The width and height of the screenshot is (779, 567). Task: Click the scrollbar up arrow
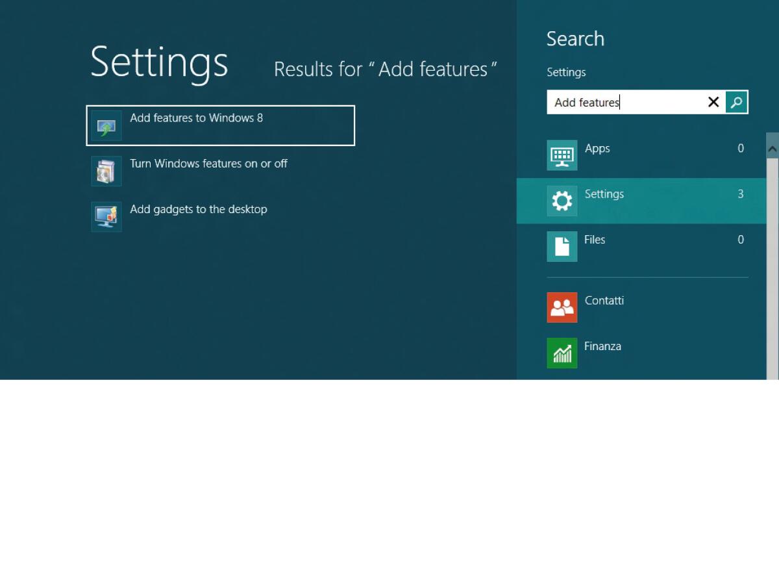773,148
